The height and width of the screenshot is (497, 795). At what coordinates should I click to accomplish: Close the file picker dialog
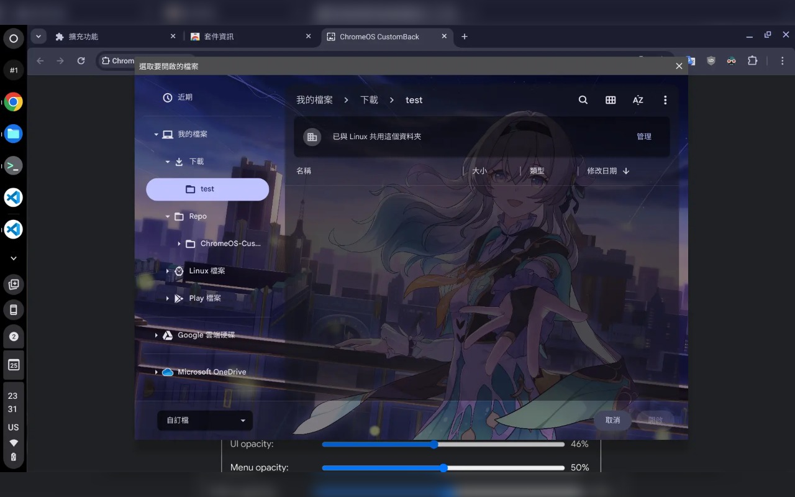pos(679,66)
